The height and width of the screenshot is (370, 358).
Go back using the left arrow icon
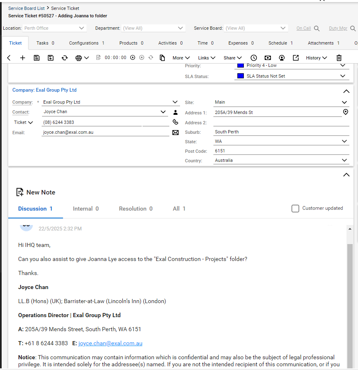[9, 58]
